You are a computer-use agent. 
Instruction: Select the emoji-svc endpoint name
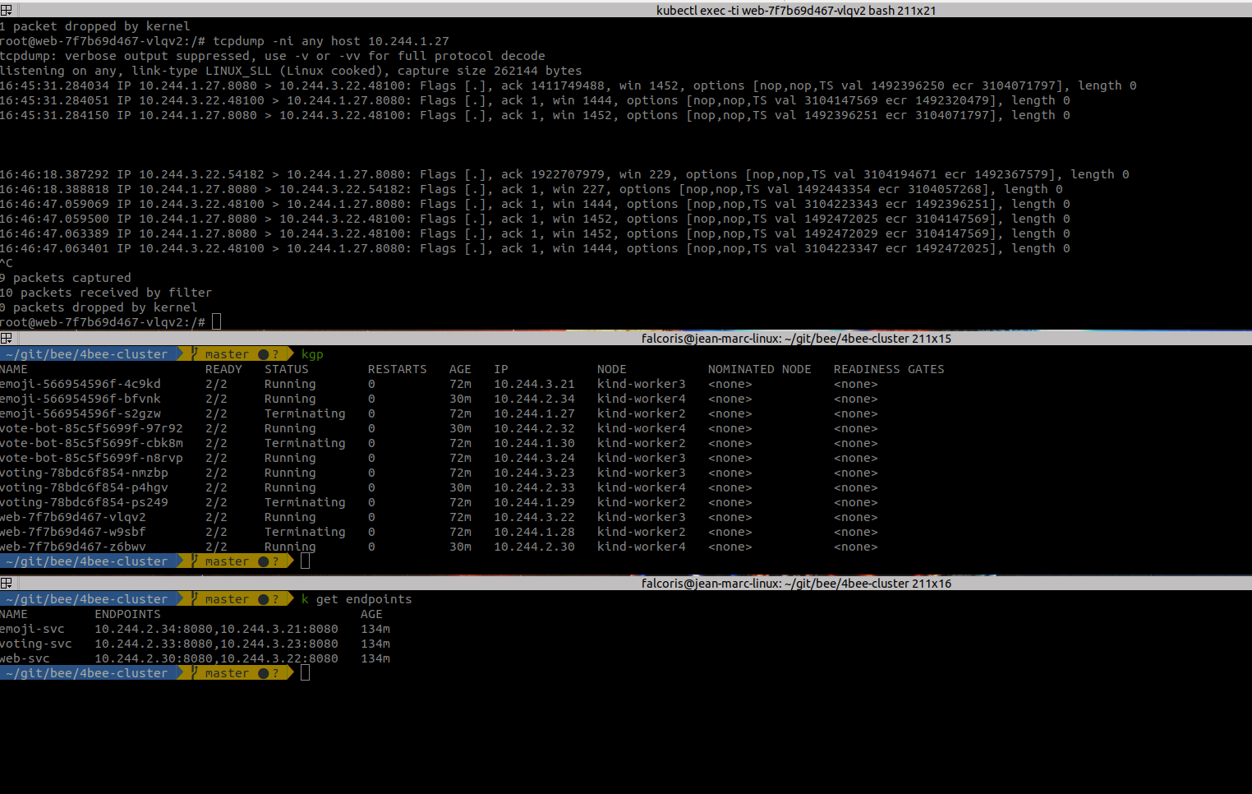tap(32, 629)
